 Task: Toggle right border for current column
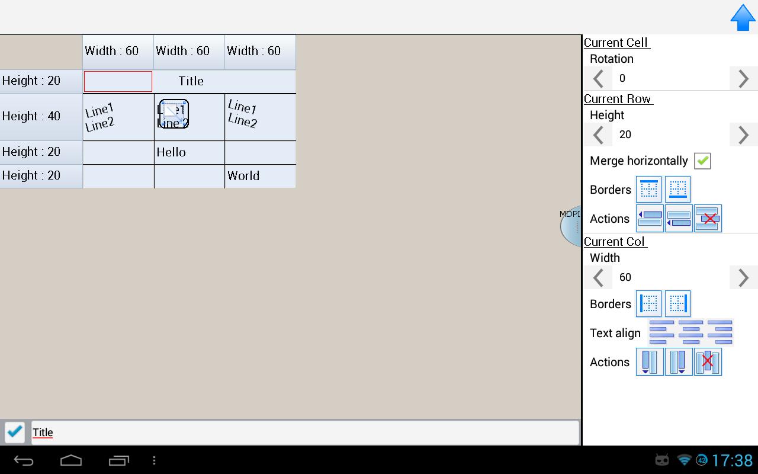678,303
